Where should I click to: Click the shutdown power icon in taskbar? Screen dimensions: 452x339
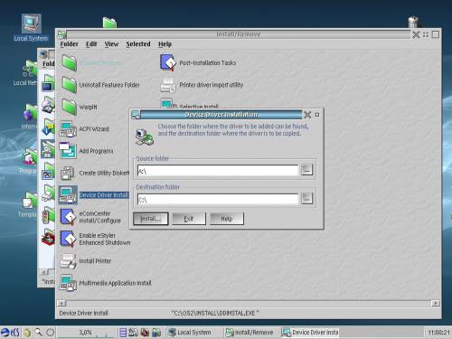coord(50,333)
